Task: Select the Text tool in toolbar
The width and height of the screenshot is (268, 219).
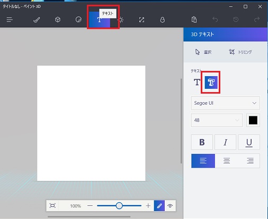Action: tap(100, 20)
